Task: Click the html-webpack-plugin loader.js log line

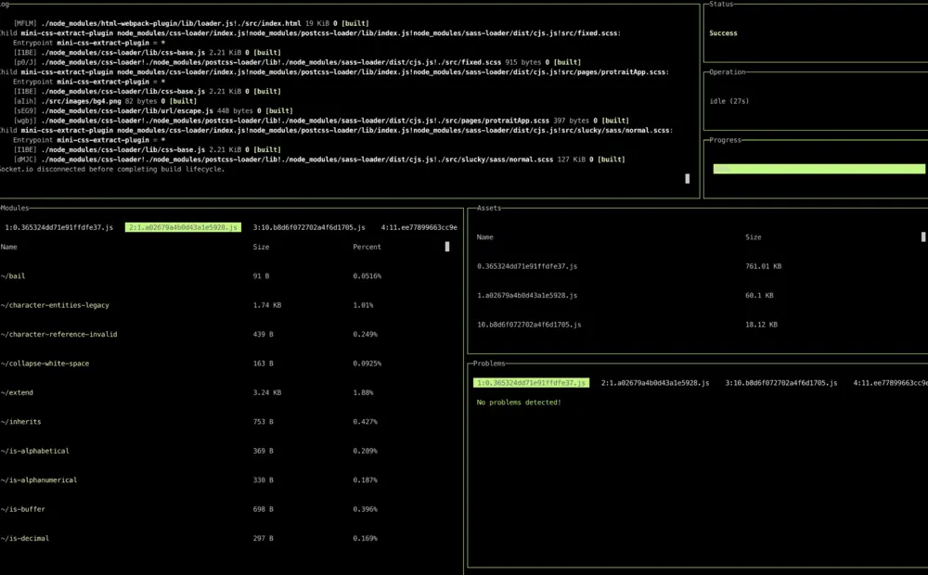Action: tap(191, 24)
